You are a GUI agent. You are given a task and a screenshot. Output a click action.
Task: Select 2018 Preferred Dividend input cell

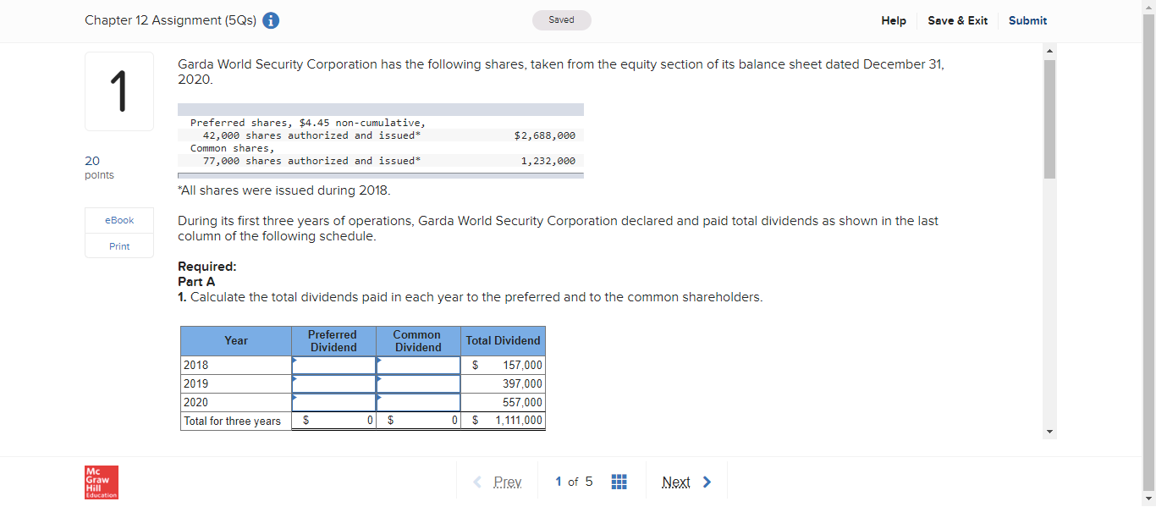pos(333,366)
